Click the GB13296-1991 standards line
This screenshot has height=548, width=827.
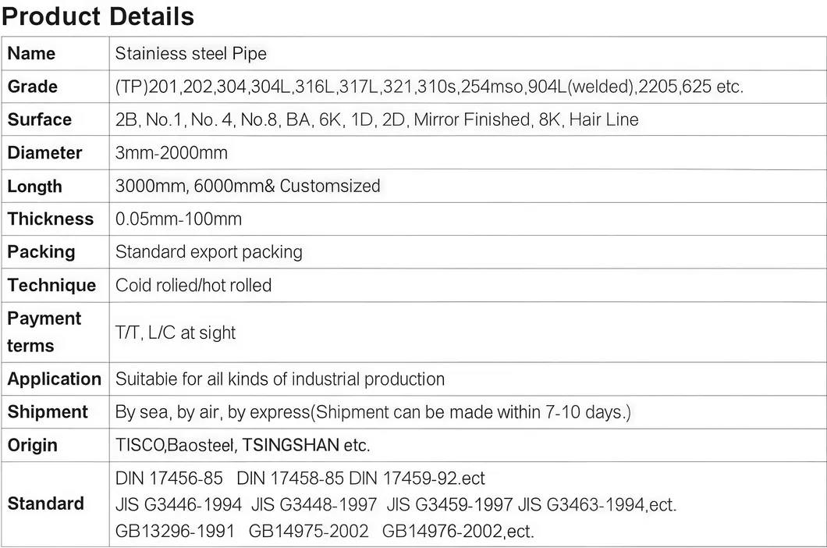point(325,531)
